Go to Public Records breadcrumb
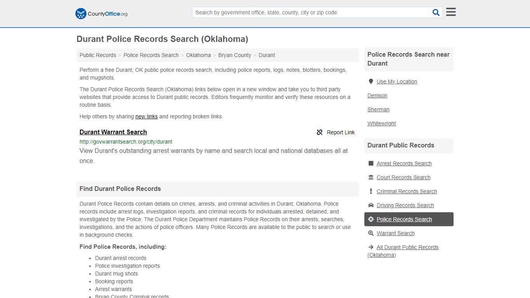 (98, 55)
